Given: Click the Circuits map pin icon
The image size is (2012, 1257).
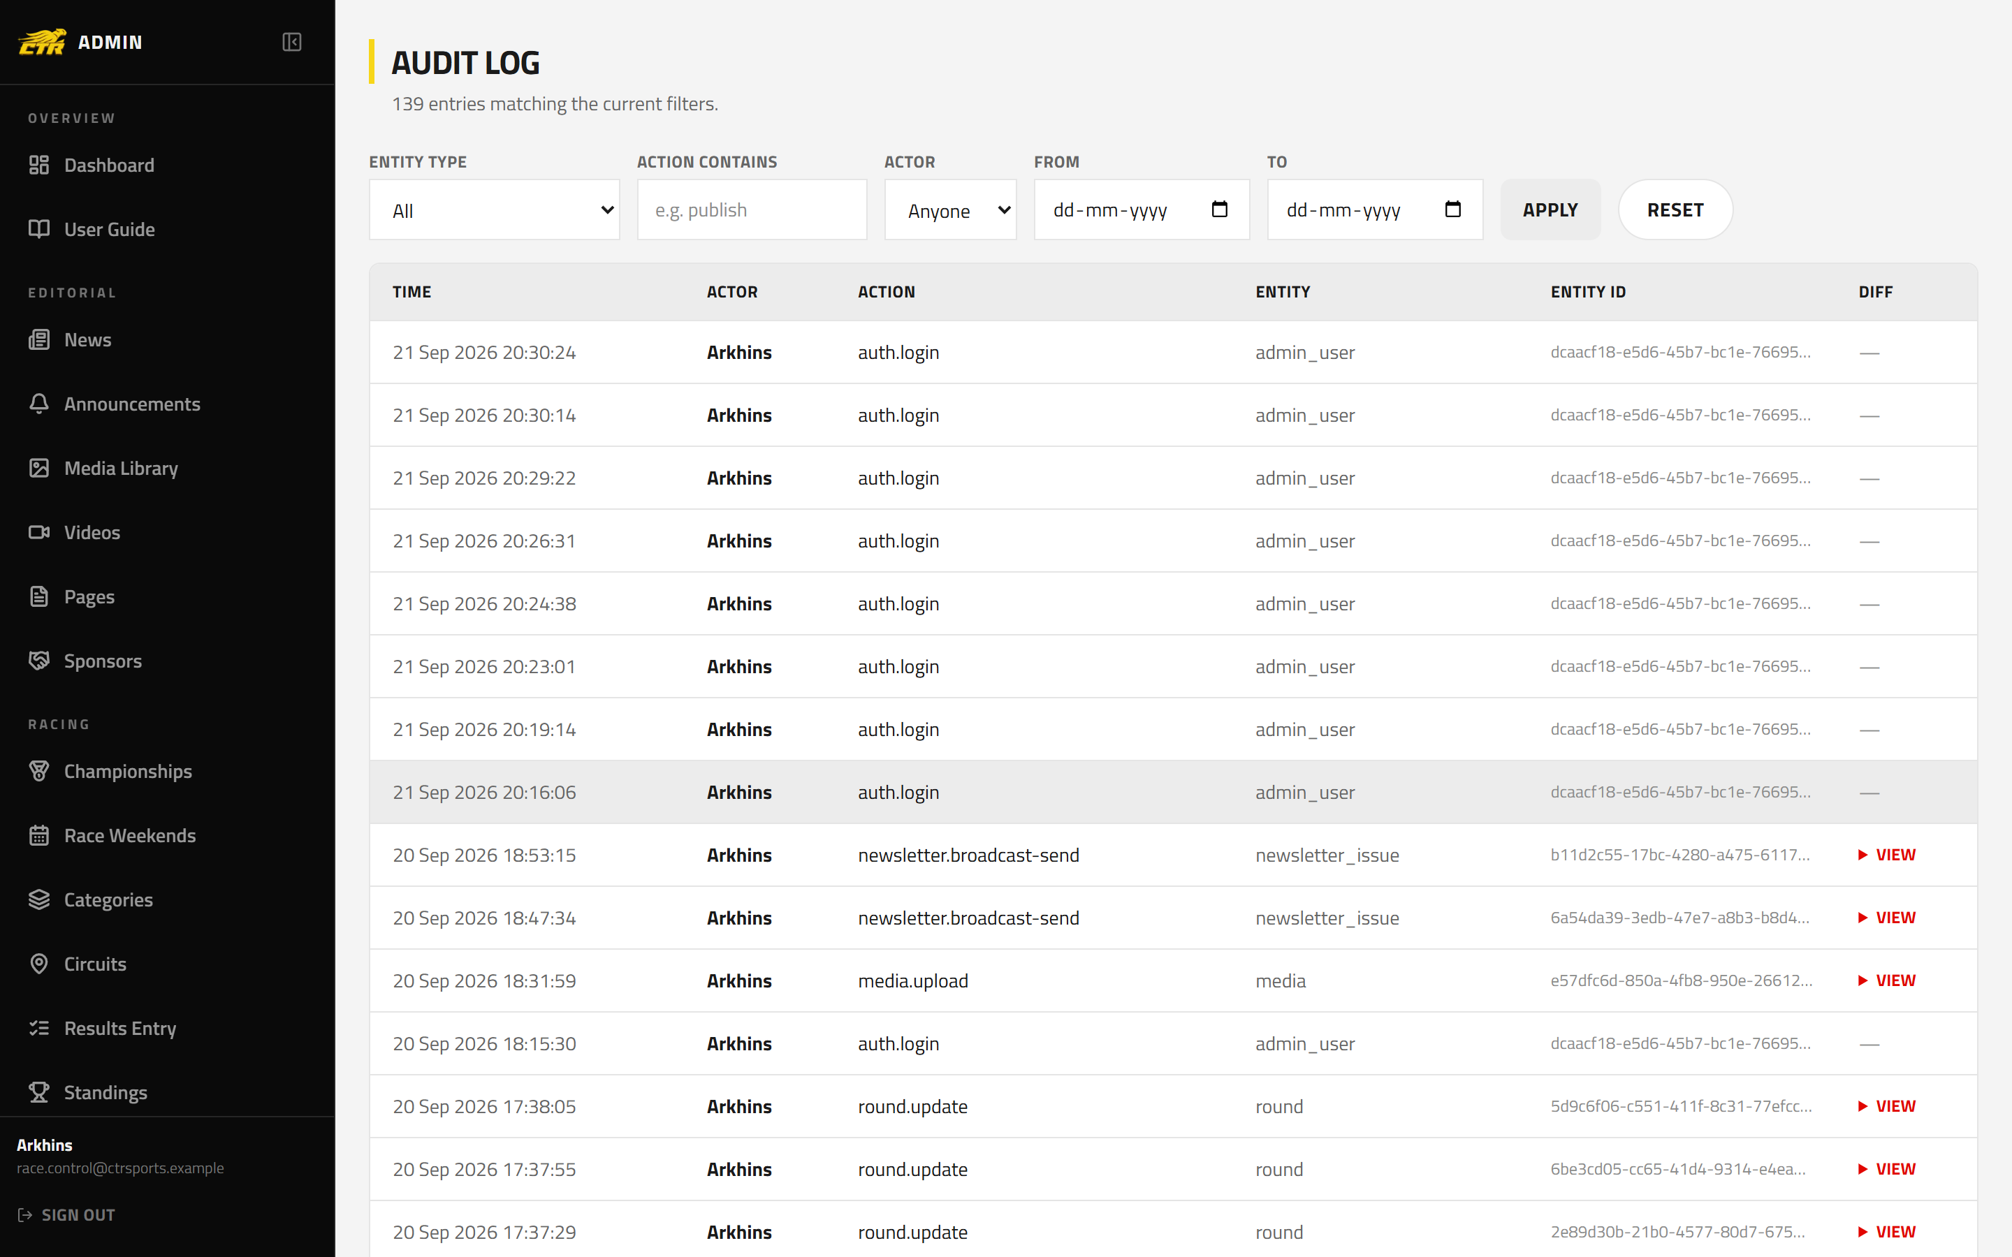Looking at the screenshot, I should pos(39,964).
